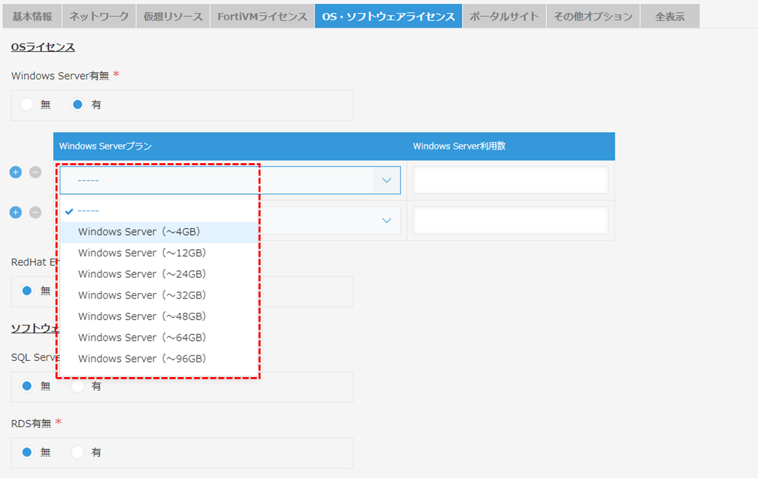Screen dimensions: 758x478
Task: Open the その他オプション tab
Action: (x=593, y=16)
